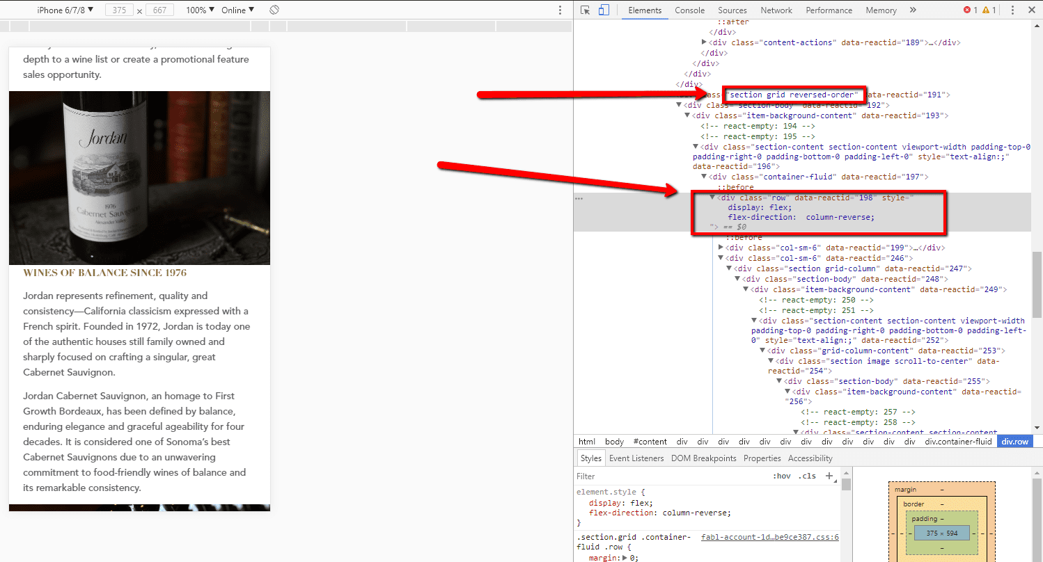
Task: Open the iPhone 6/7/8 device dropdown
Action: click(65, 10)
